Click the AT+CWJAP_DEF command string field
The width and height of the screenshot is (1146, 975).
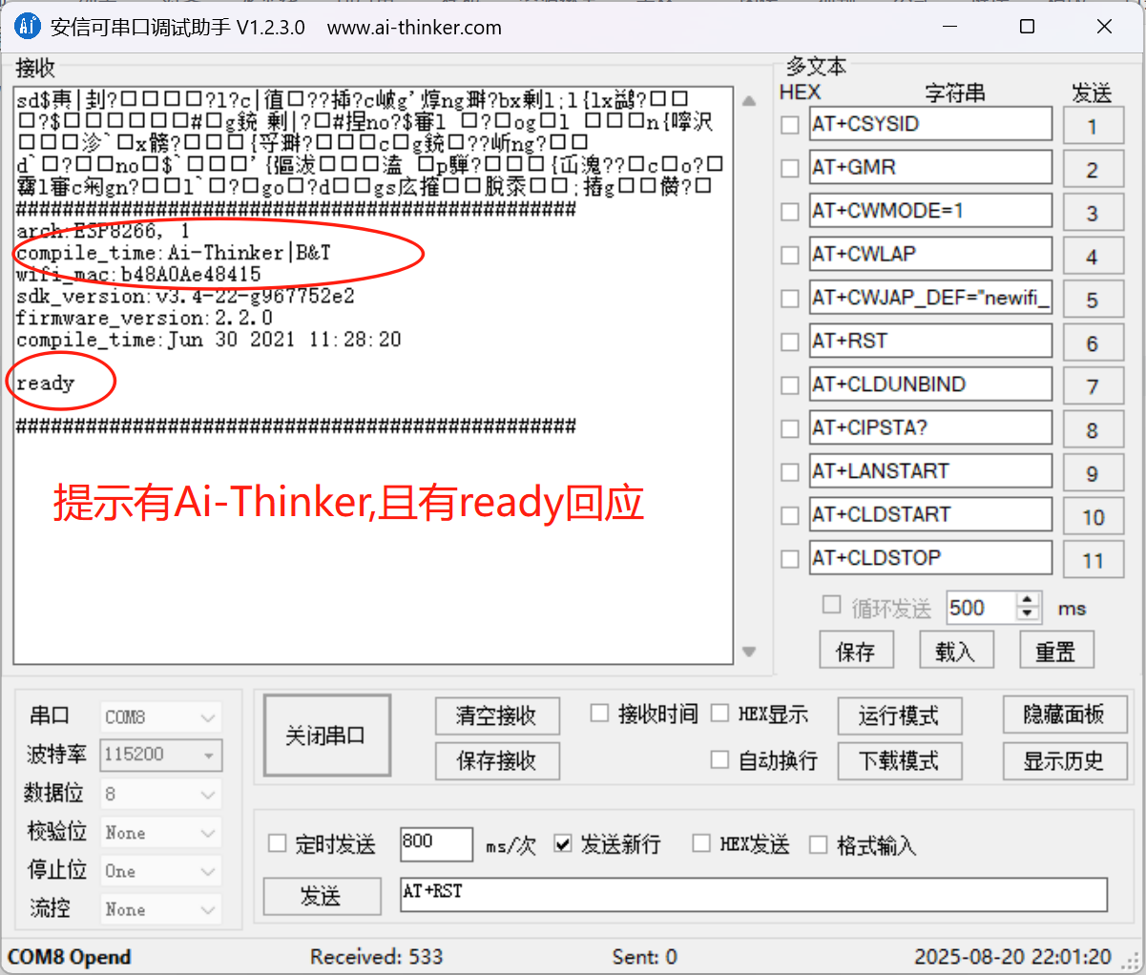coord(930,299)
